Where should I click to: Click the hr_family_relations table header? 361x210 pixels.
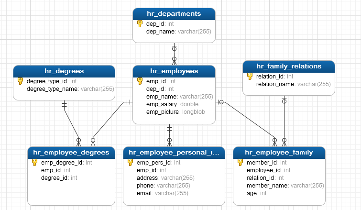(289, 66)
